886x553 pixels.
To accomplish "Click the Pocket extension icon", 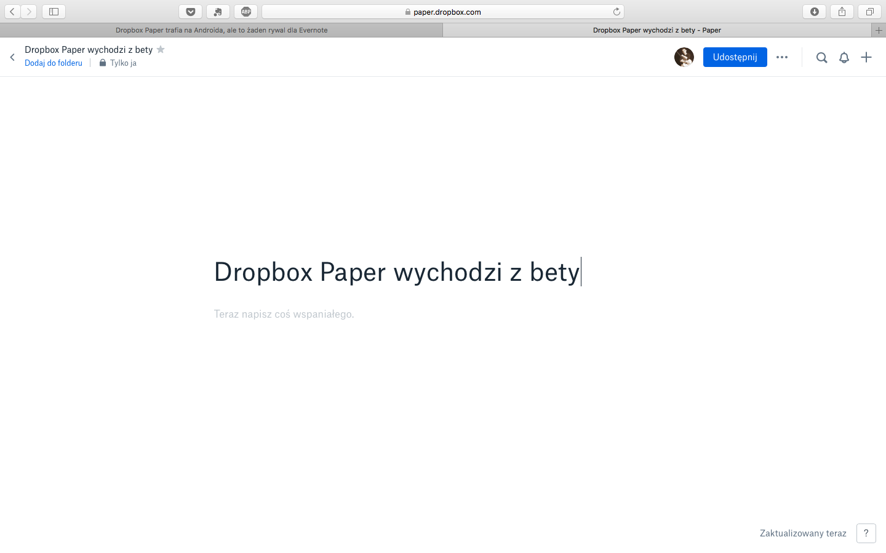I will click(191, 12).
